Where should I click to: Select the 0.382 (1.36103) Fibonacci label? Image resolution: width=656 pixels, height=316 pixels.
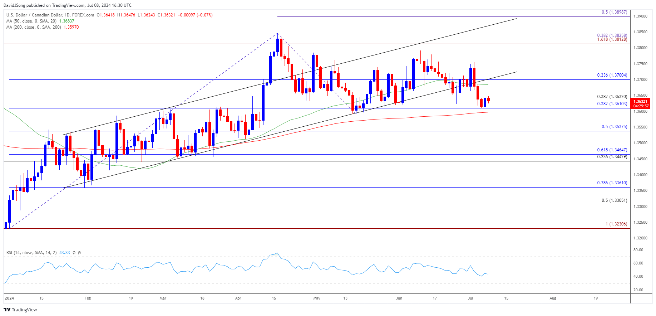coord(612,104)
